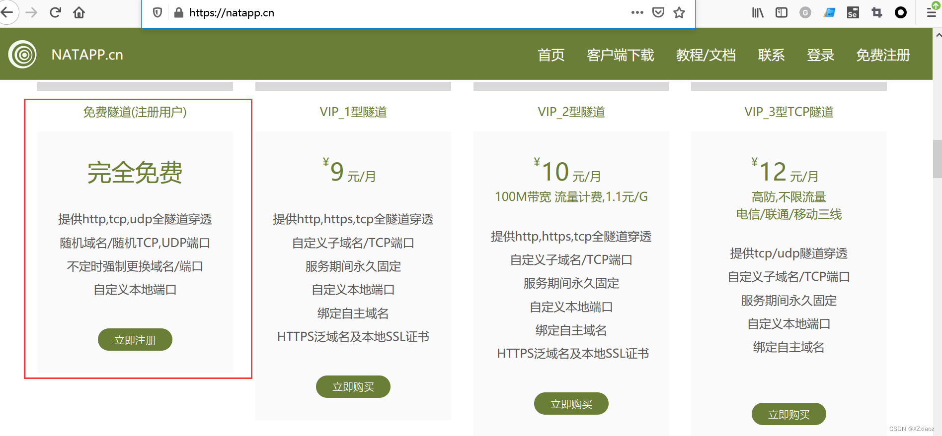Viewport: 942px width, 436px height.
Task: Open page actions three-dot menu
Action: (637, 12)
